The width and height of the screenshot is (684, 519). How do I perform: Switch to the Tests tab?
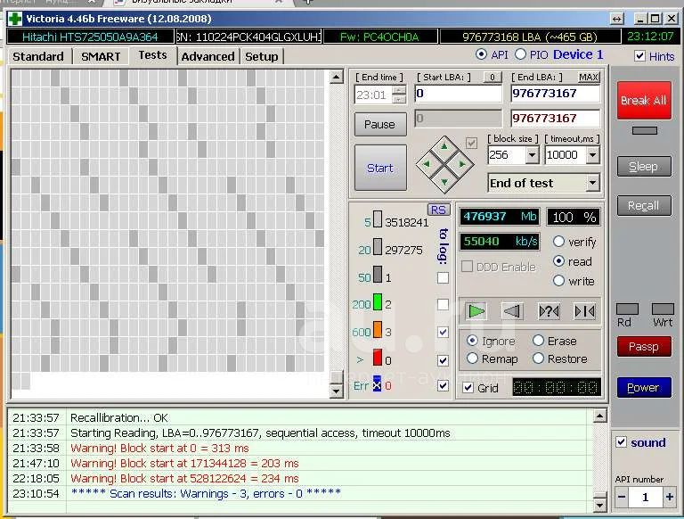click(152, 55)
